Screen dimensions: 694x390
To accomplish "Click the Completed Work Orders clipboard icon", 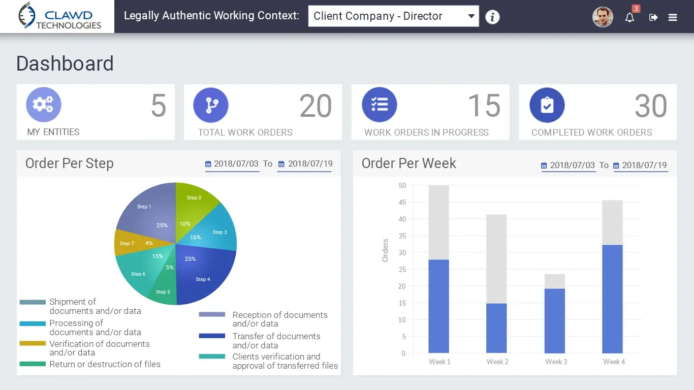I will [x=547, y=105].
